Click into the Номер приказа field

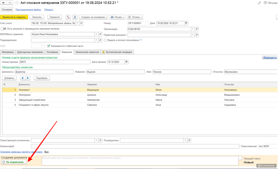pos(54,62)
